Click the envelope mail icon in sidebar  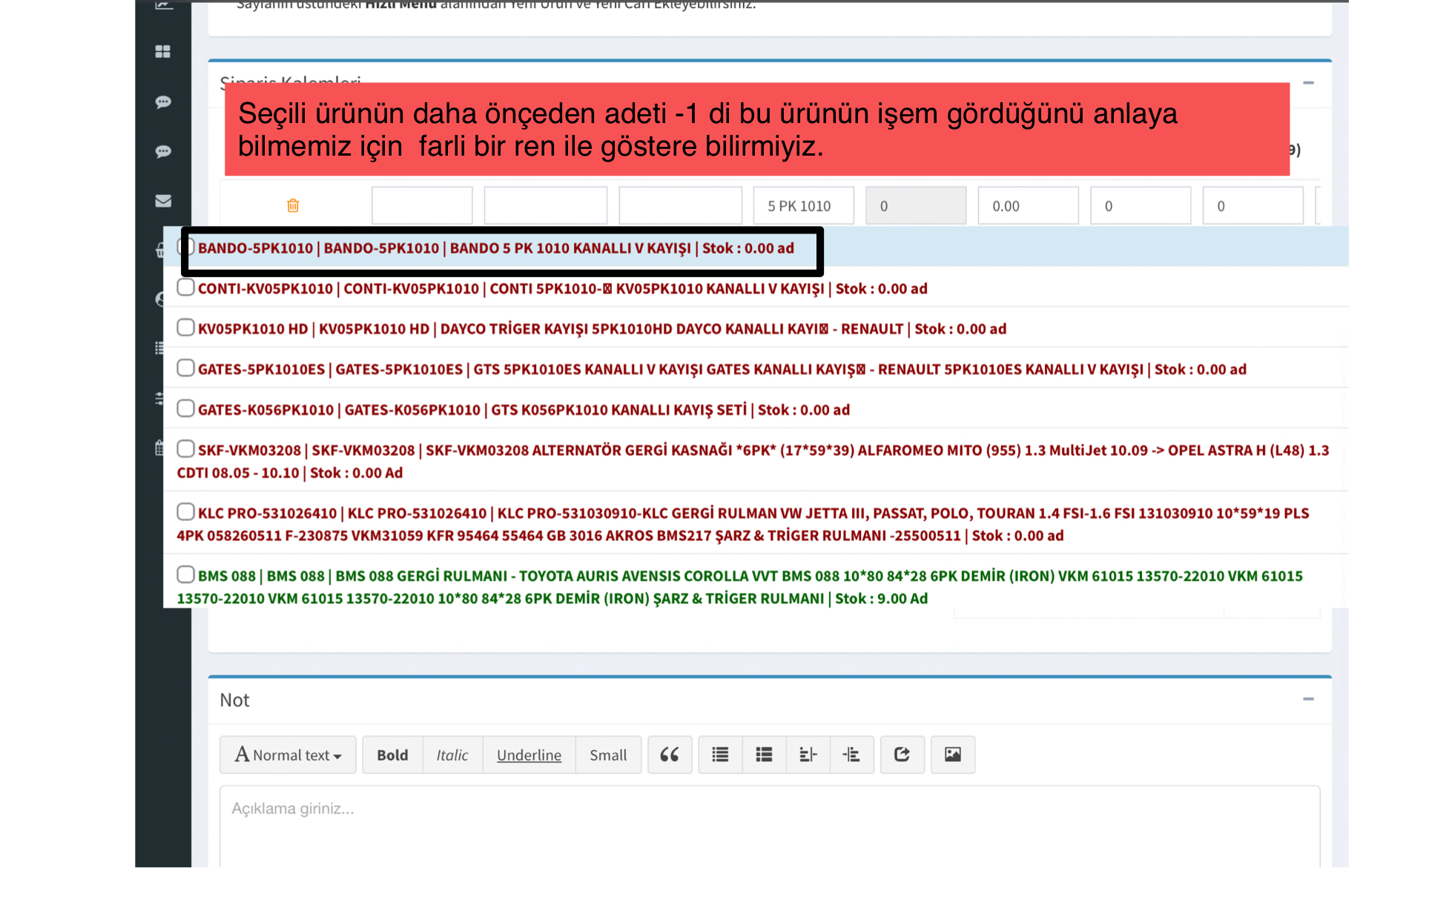(162, 201)
